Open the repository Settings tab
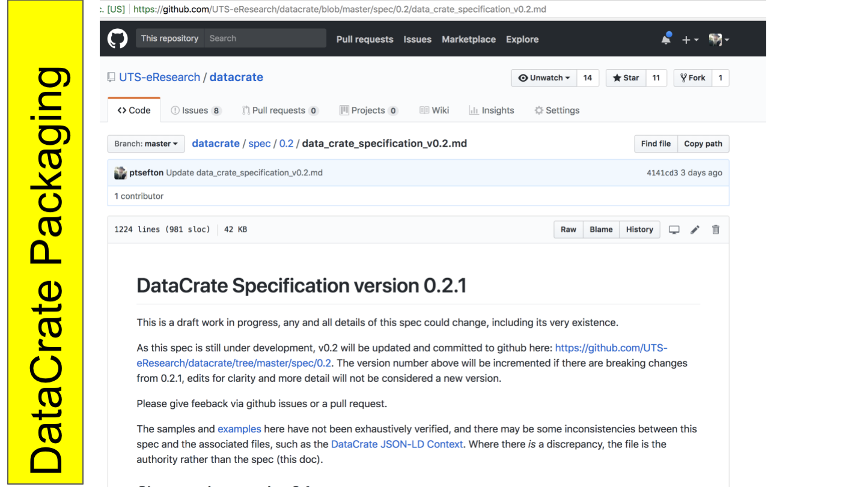This screenshot has height=487, width=866. [557, 110]
